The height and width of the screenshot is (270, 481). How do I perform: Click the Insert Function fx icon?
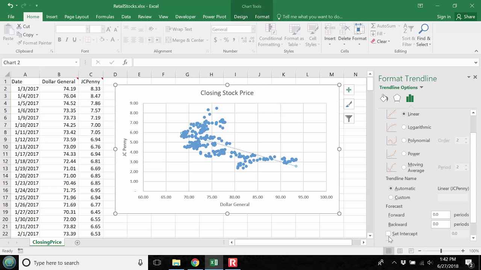[x=125, y=63]
